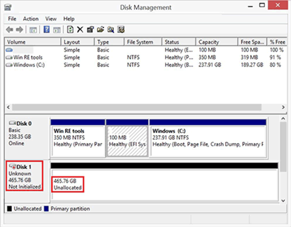Screen dimensions: 291x227
Task: Maximize the Disk Management window
Action: tap(262, 5)
